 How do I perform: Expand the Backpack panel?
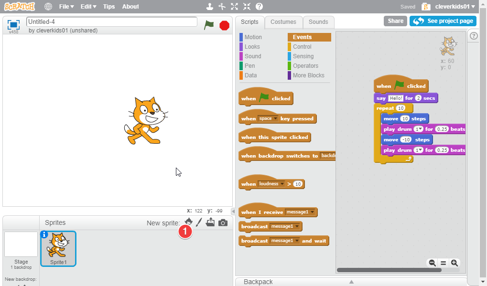click(x=351, y=282)
